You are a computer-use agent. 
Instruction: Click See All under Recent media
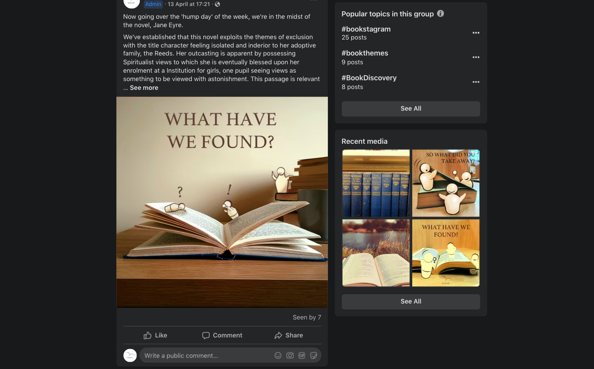click(x=411, y=302)
